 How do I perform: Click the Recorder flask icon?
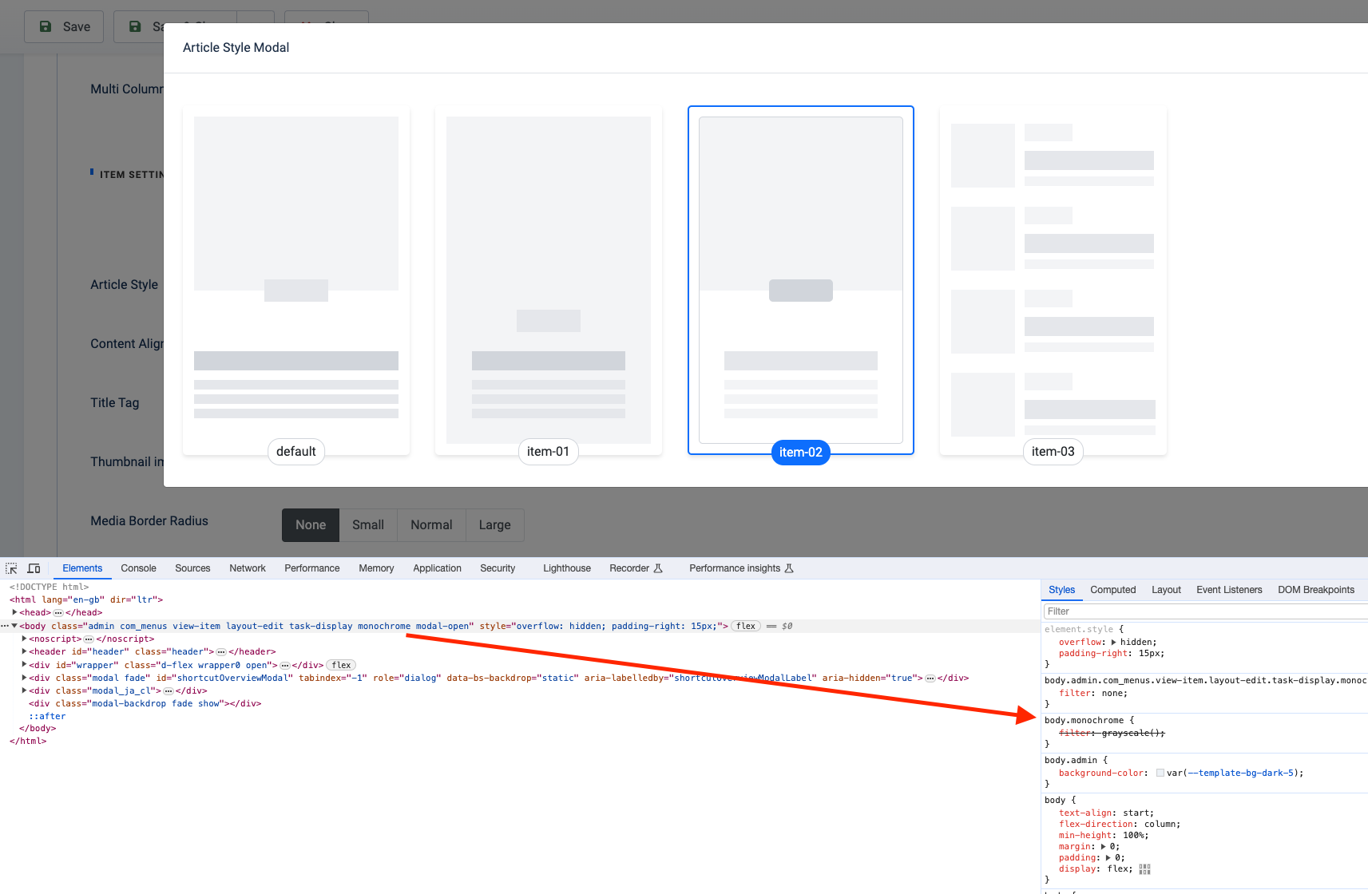658,568
